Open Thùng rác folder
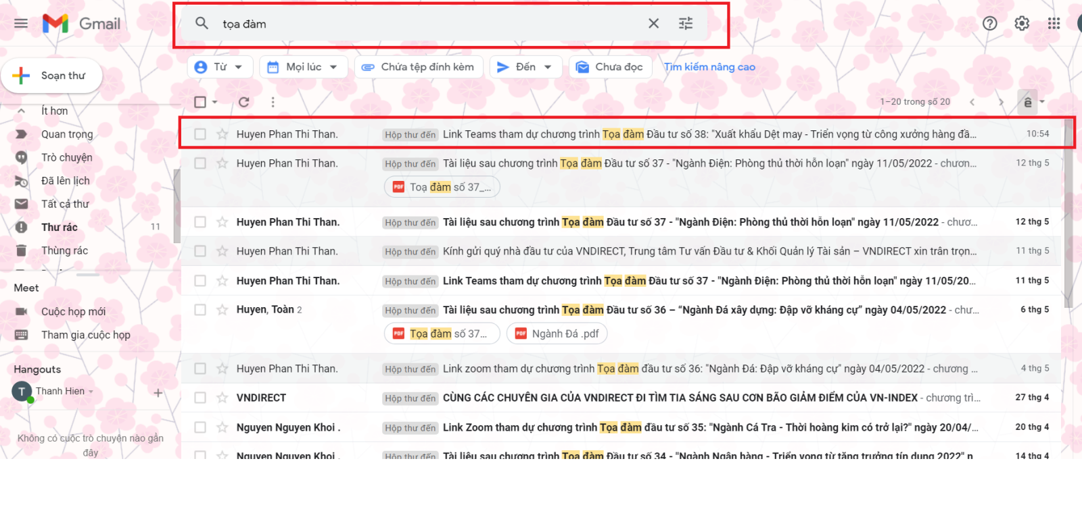Screen dimensions: 1082x509 pos(64,250)
